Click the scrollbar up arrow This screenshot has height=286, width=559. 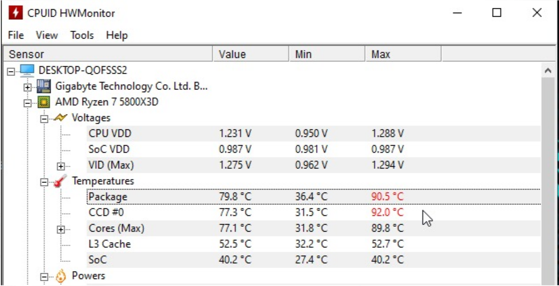coord(547,70)
